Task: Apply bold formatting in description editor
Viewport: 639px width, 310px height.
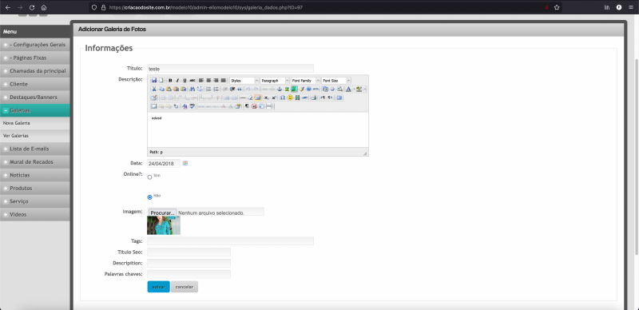Action: (x=170, y=81)
